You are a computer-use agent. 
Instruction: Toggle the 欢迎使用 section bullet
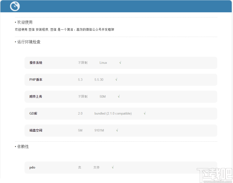coord(15,23)
